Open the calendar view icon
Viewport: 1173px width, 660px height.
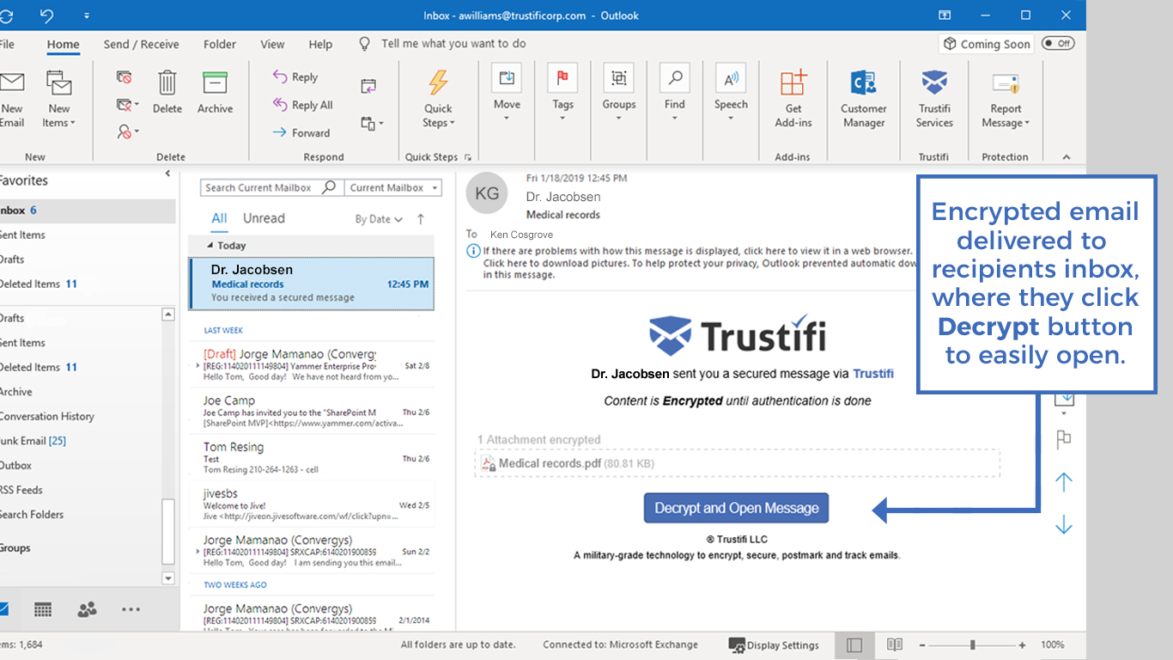43,609
